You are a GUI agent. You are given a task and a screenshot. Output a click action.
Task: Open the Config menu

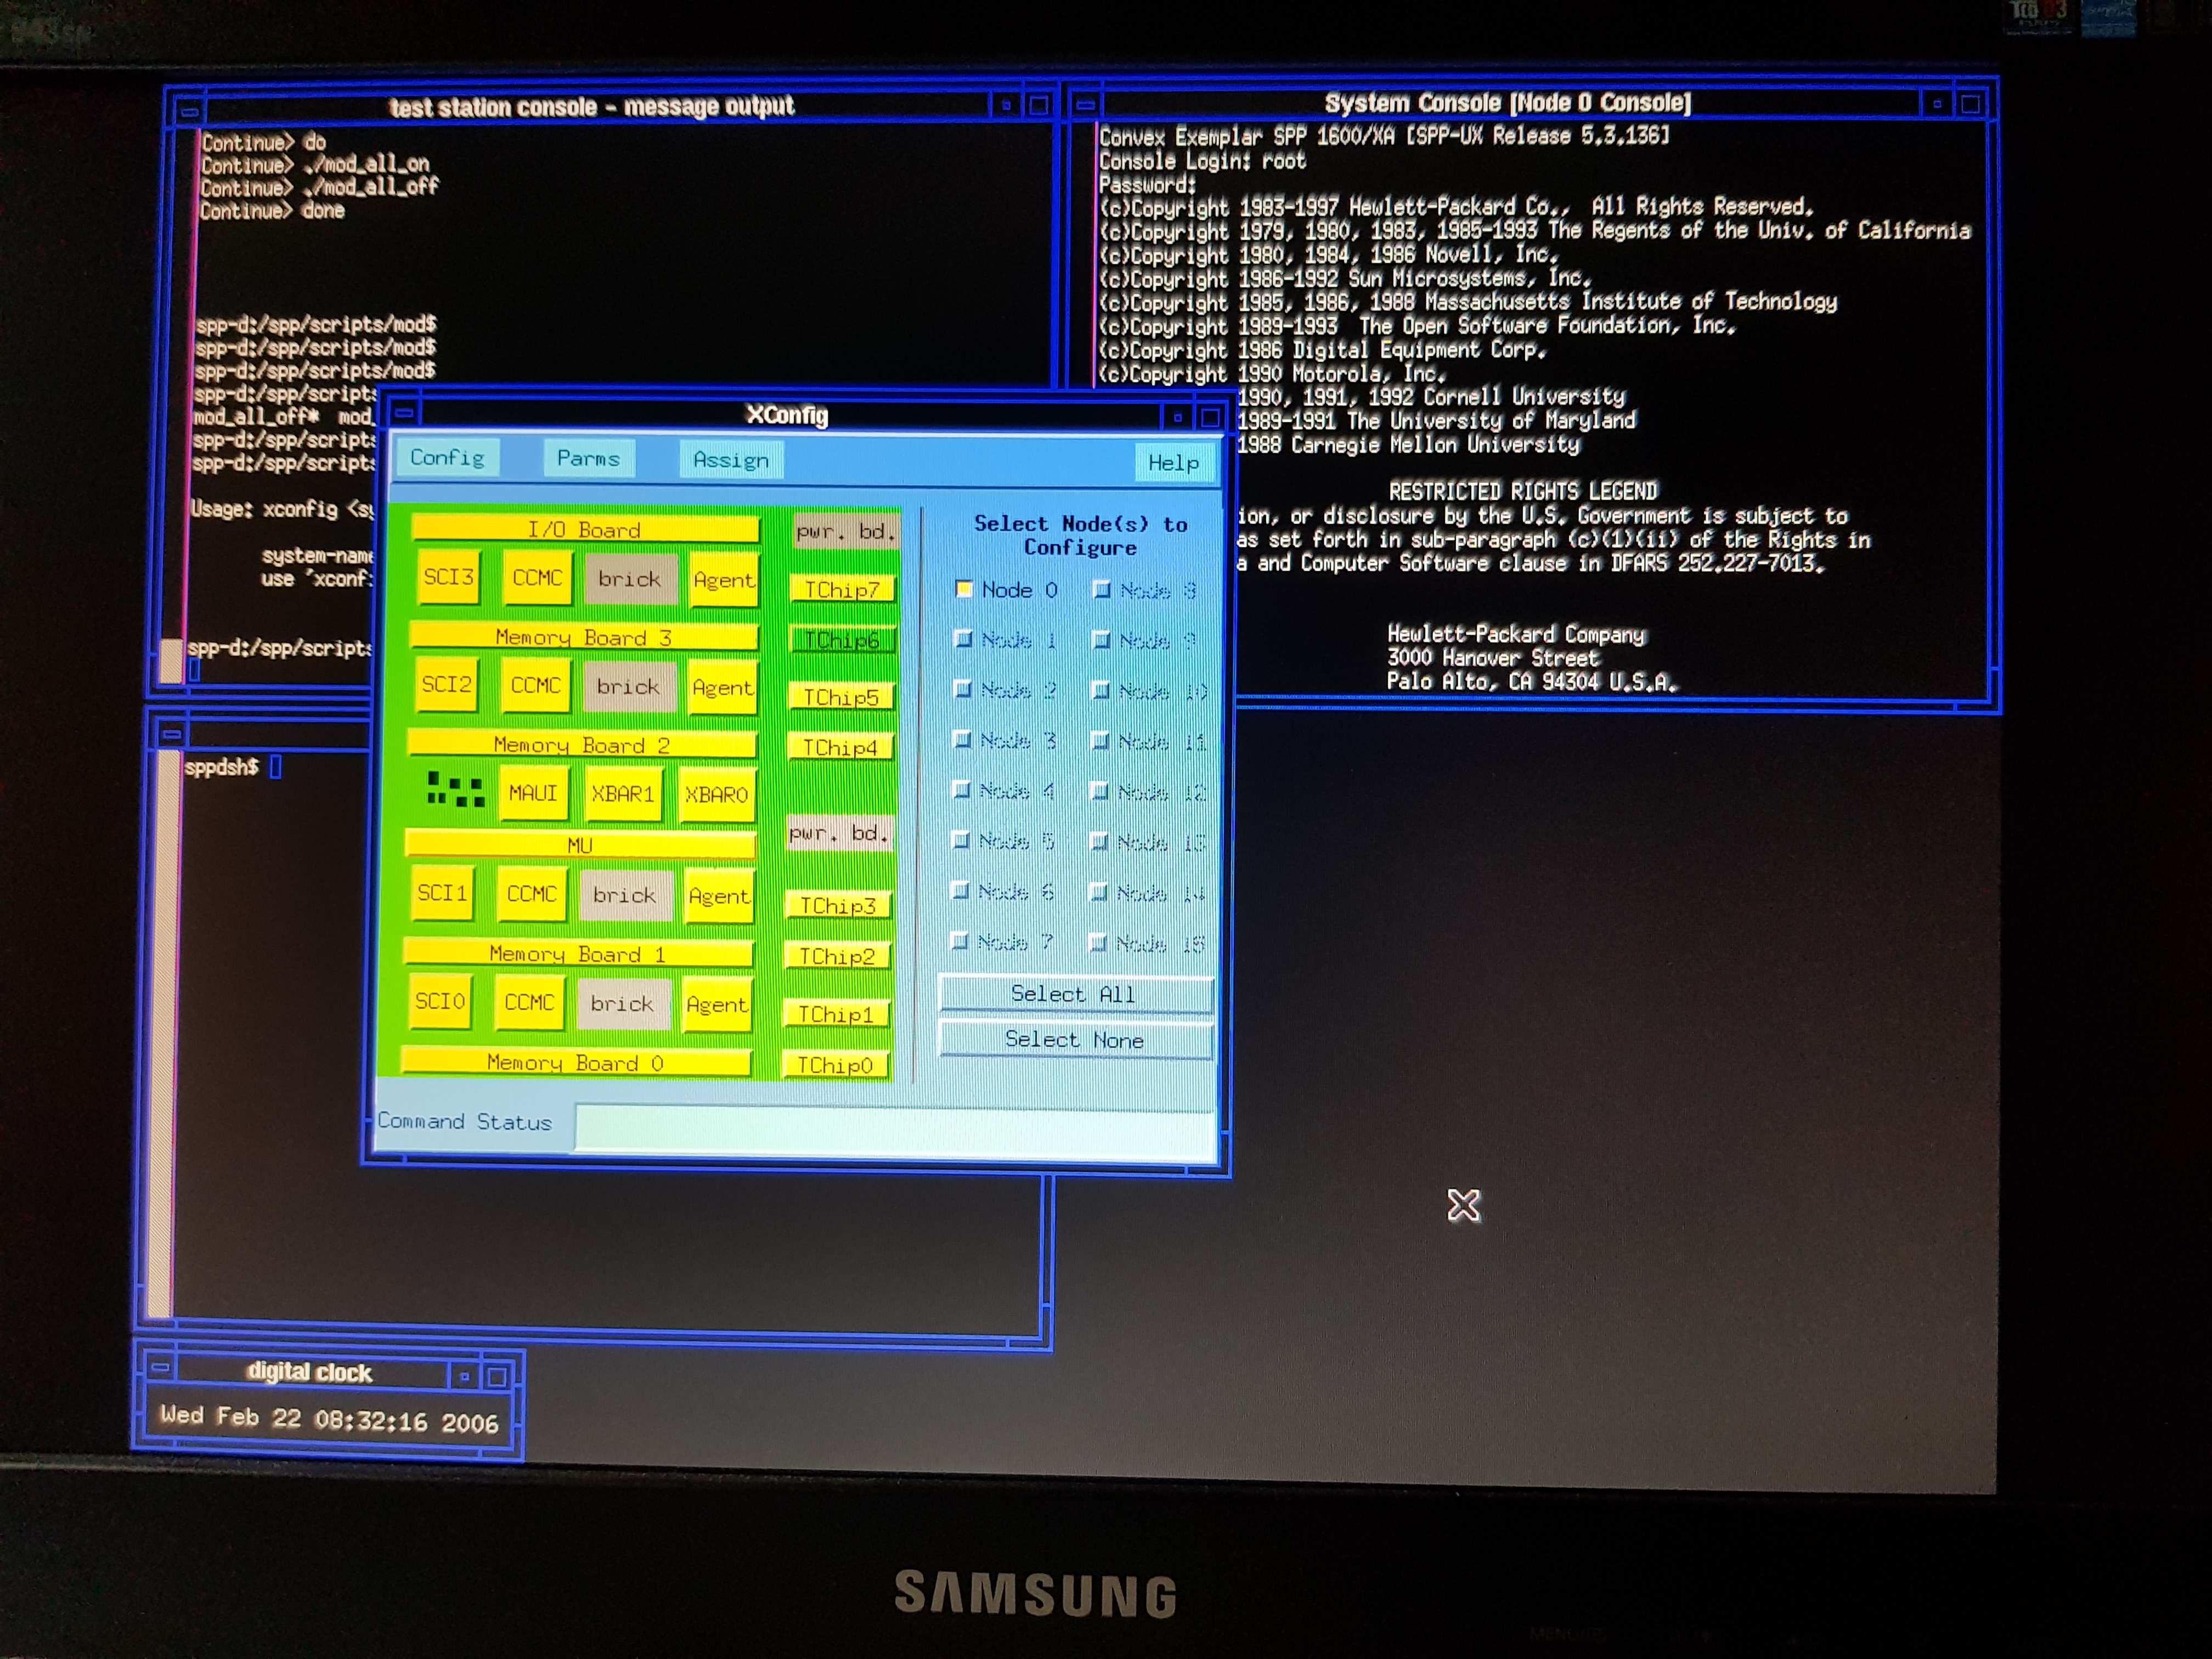click(x=447, y=458)
